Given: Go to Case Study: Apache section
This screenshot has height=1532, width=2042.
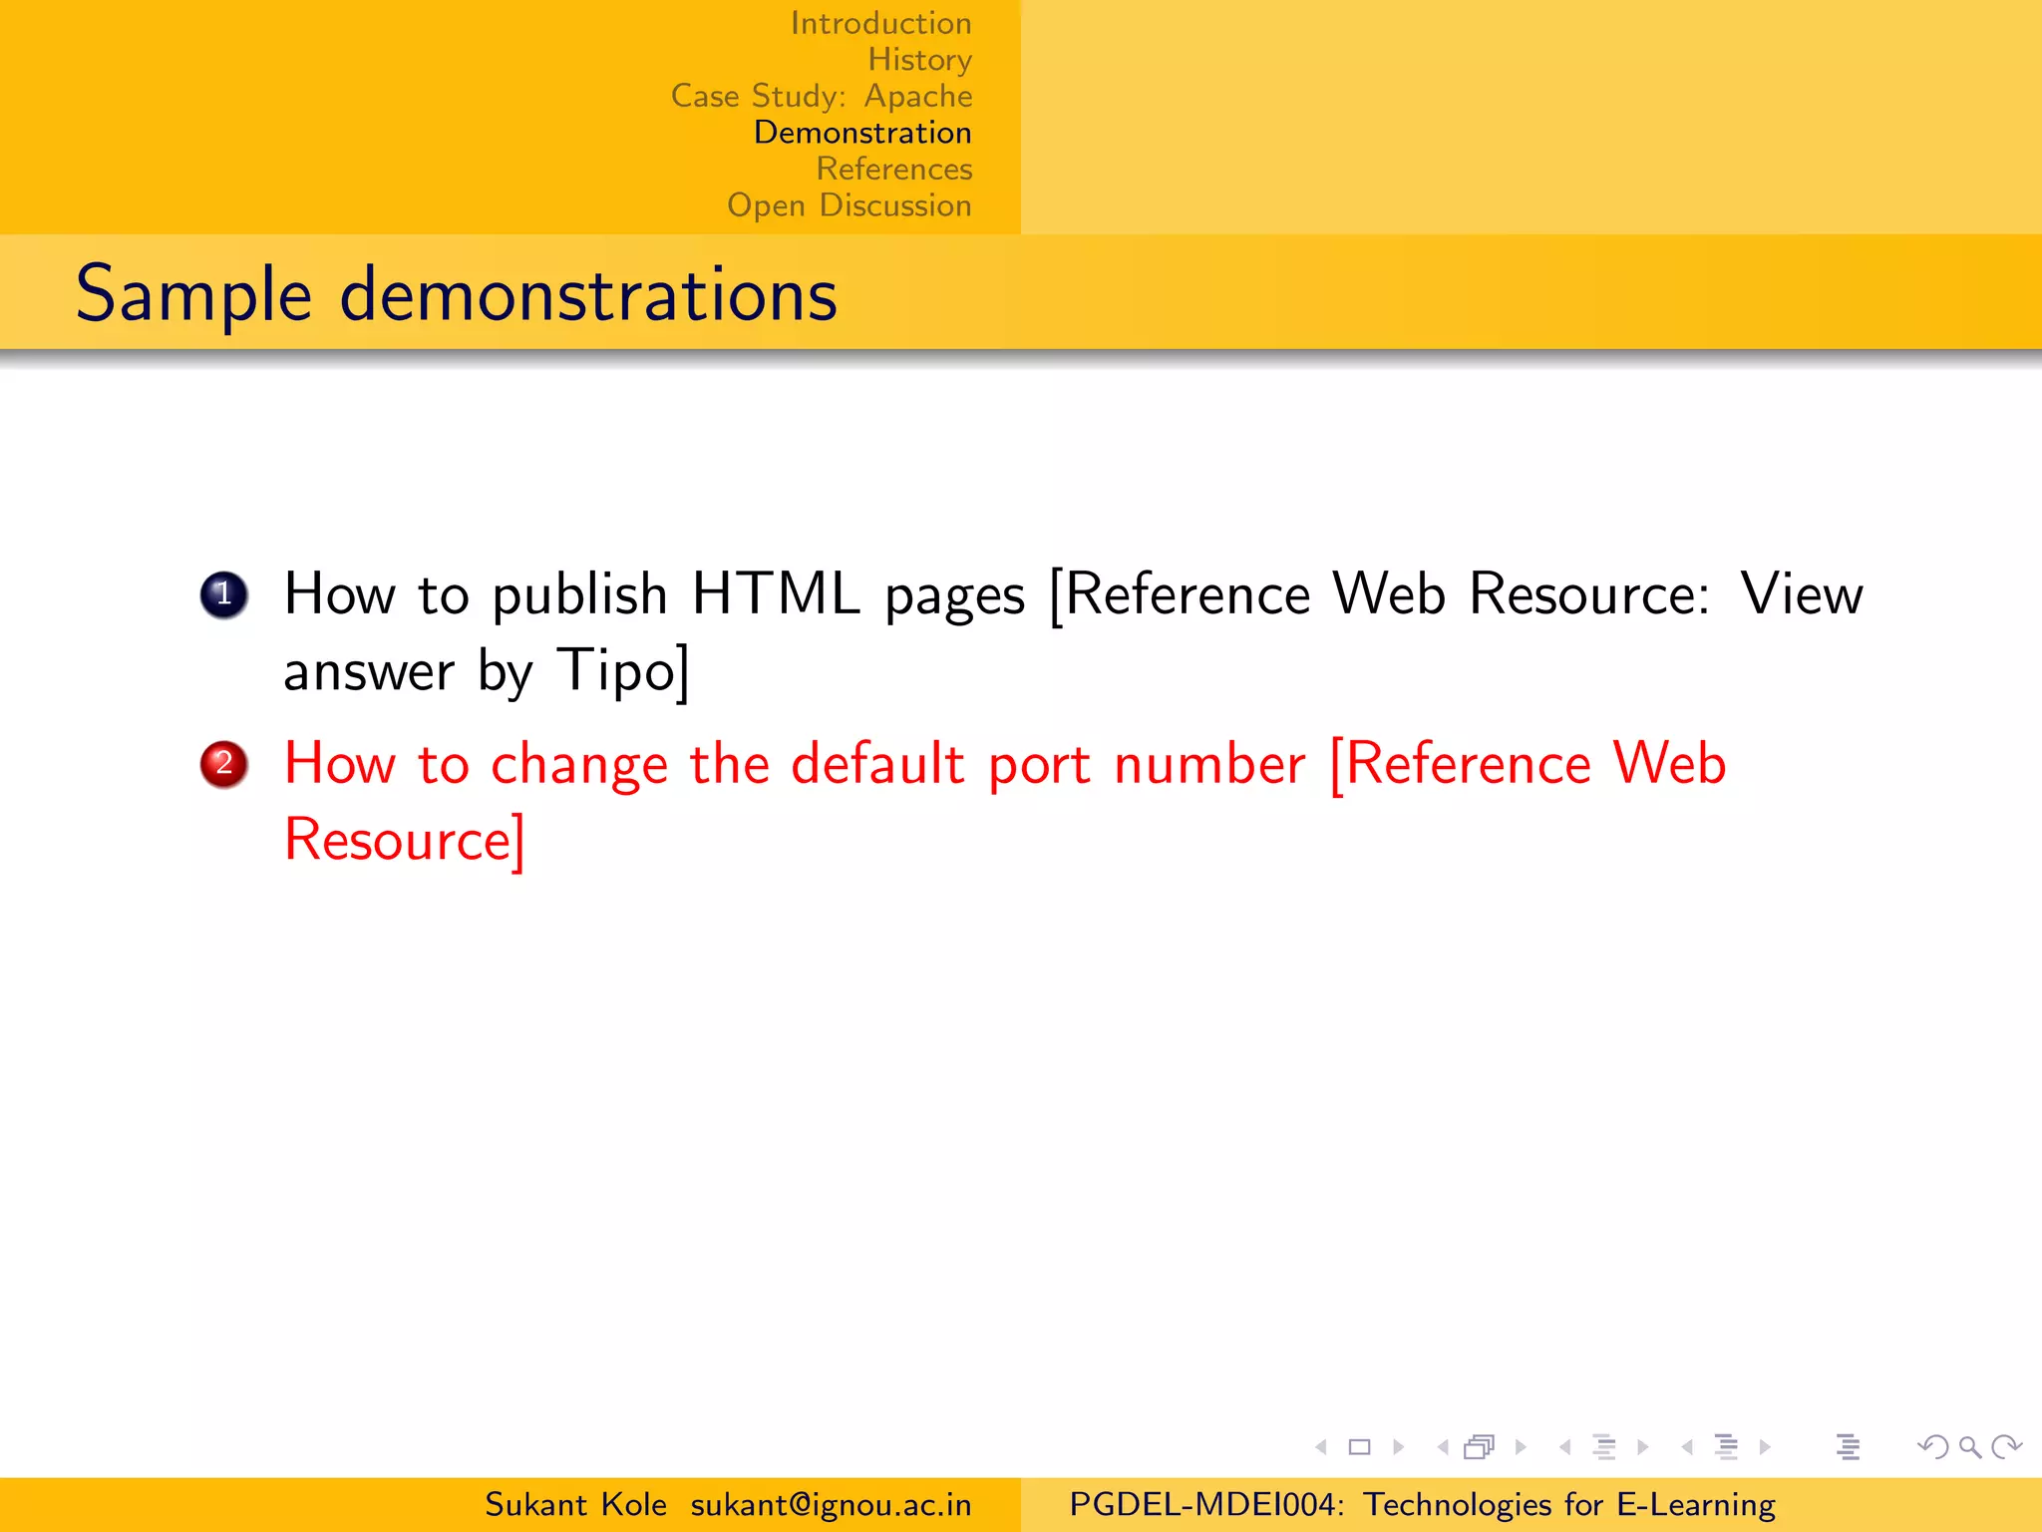Looking at the screenshot, I should 822,96.
